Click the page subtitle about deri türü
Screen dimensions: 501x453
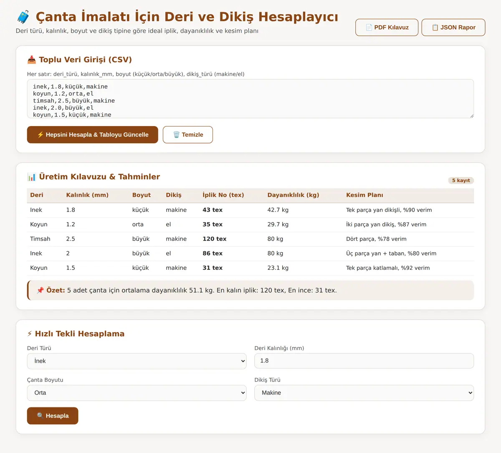137,31
